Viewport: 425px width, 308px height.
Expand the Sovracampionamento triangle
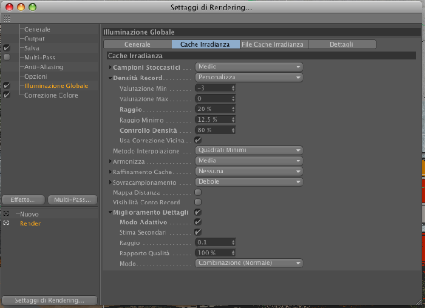point(110,182)
